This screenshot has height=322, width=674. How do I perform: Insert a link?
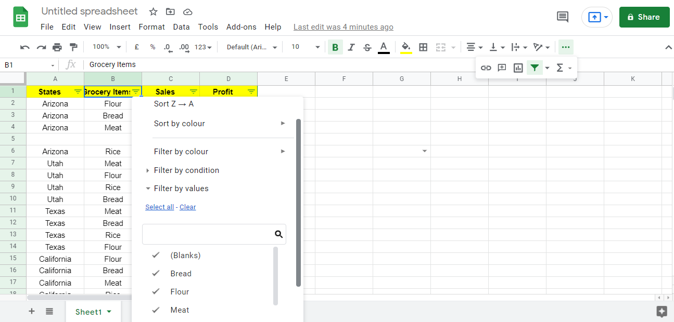click(486, 68)
